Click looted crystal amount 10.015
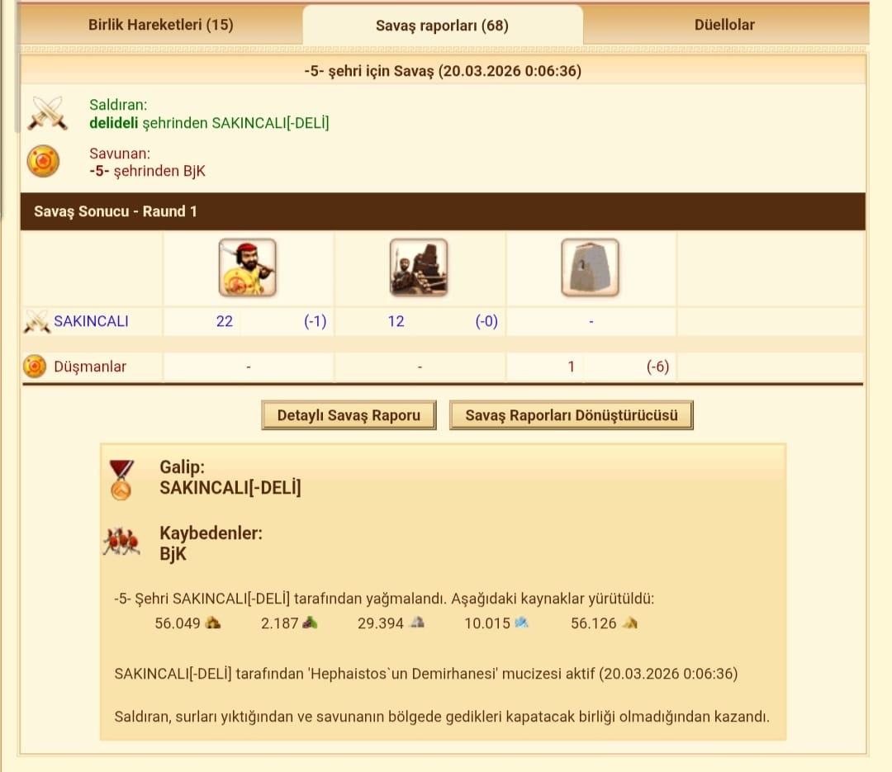 coord(487,623)
